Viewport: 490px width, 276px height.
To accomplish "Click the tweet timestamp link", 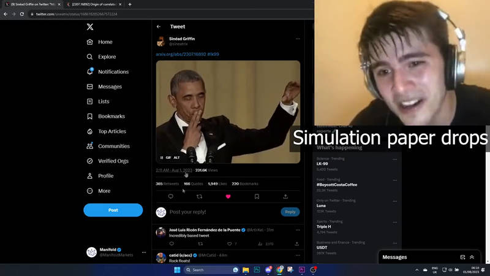I will (174, 171).
